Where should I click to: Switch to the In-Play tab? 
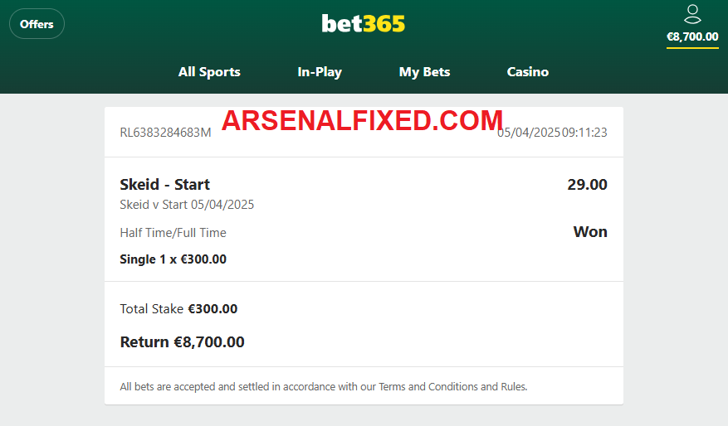click(x=320, y=72)
